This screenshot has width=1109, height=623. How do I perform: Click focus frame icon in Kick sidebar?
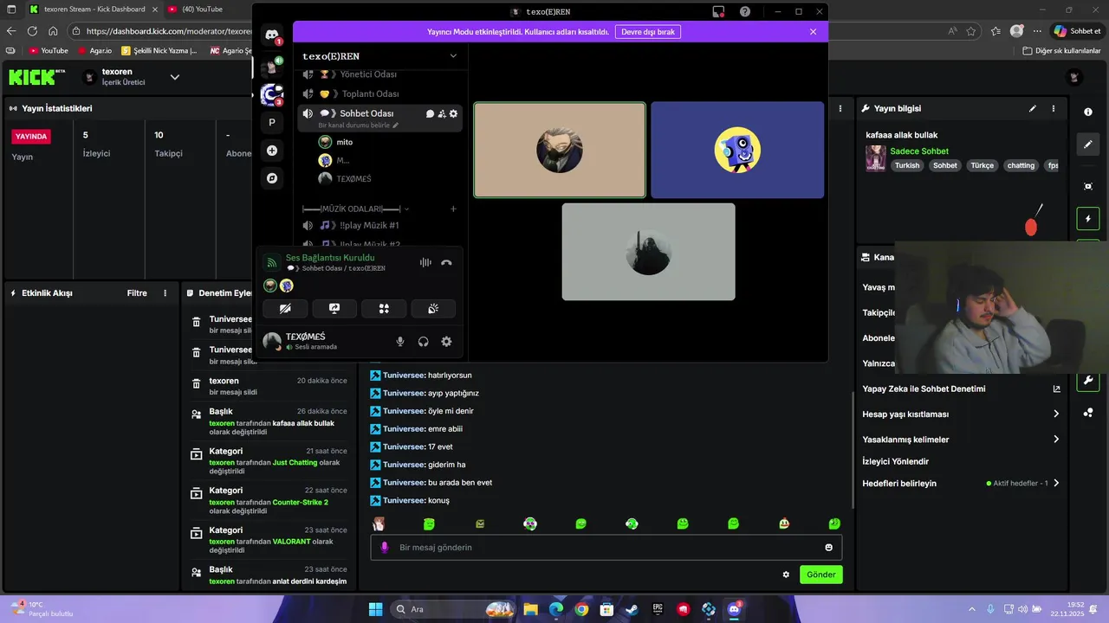click(x=1088, y=186)
